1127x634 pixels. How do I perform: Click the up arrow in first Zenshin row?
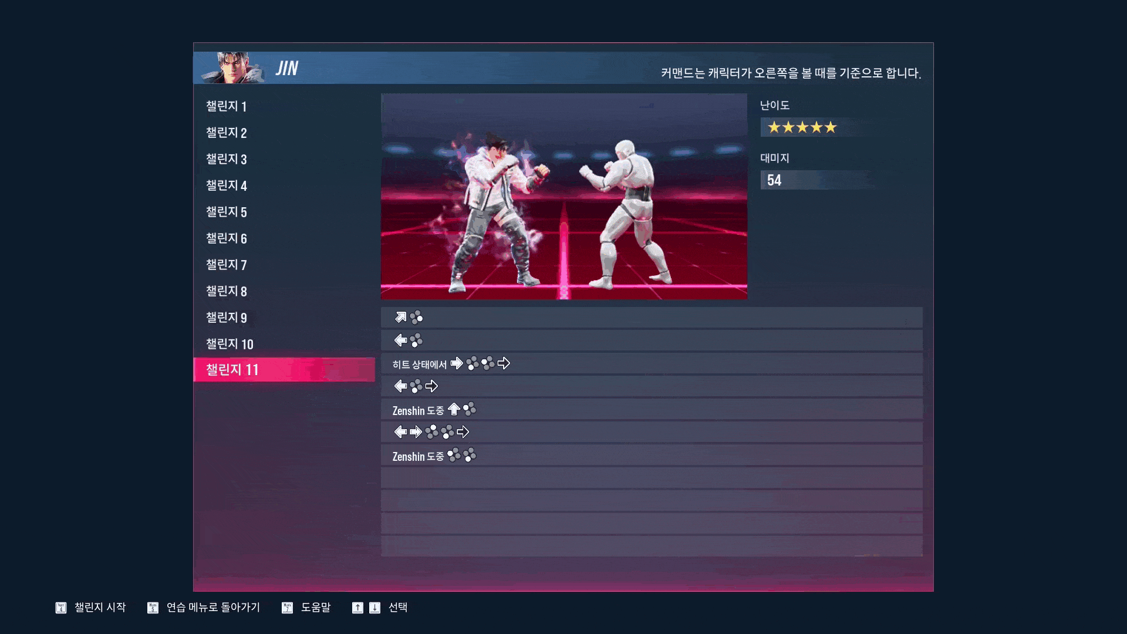[x=454, y=409]
